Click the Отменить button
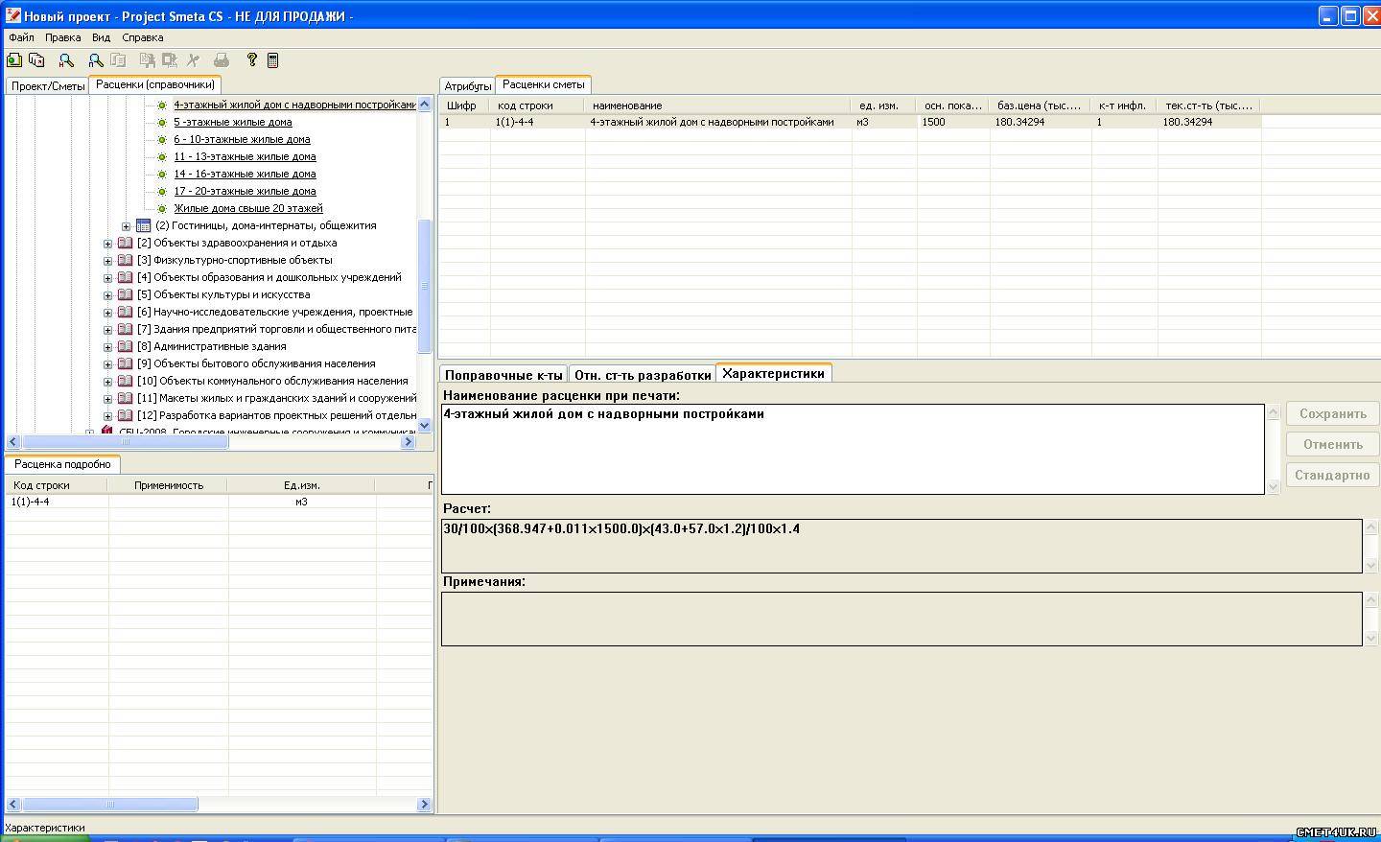 (1332, 445)
